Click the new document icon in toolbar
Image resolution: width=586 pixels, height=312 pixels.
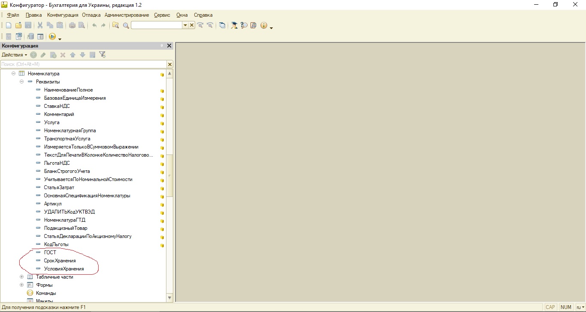[8, 25]
